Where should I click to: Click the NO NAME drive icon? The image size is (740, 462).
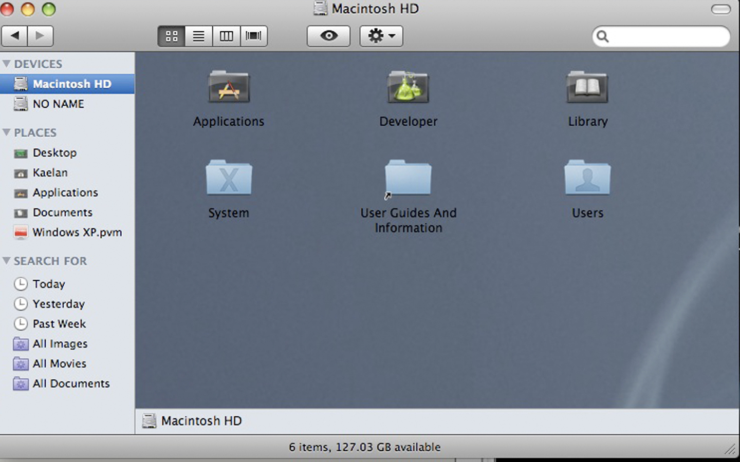tap(21, 104)
